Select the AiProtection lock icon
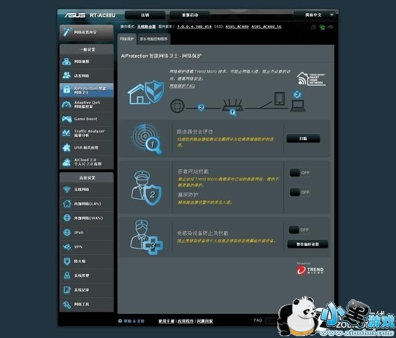This screenshot has height=338, width=396. tap(67, 90)
